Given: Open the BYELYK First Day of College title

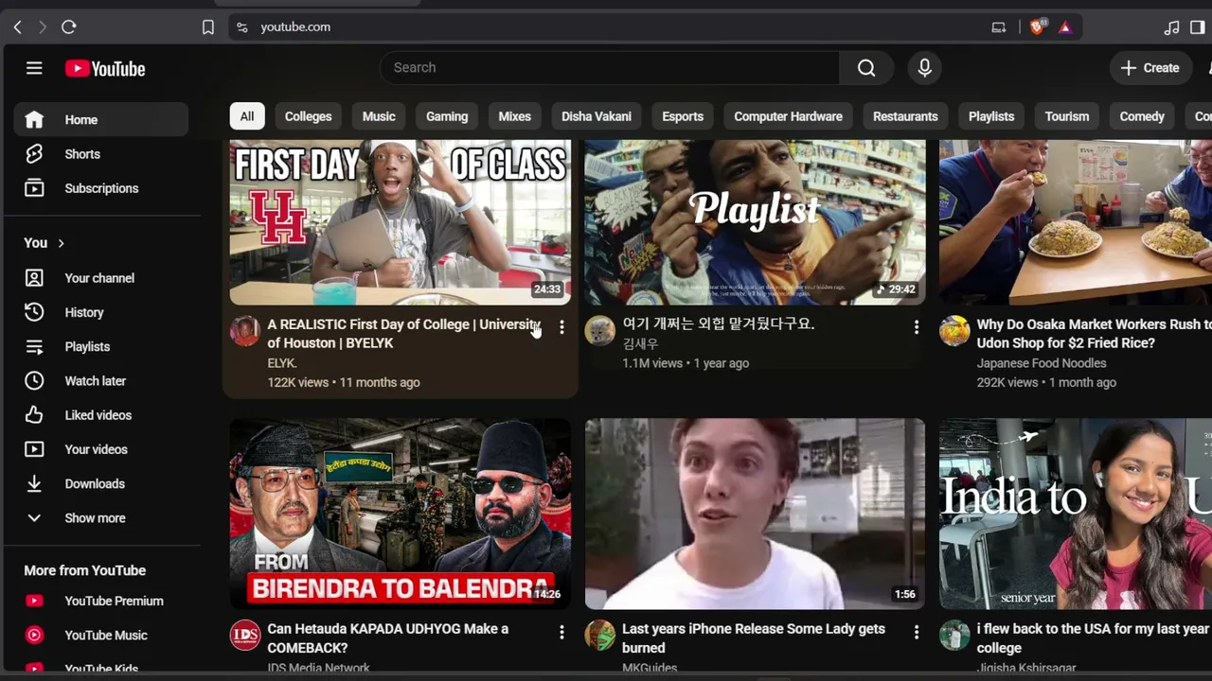Looking at the screenshot, I should coord(403,334).
